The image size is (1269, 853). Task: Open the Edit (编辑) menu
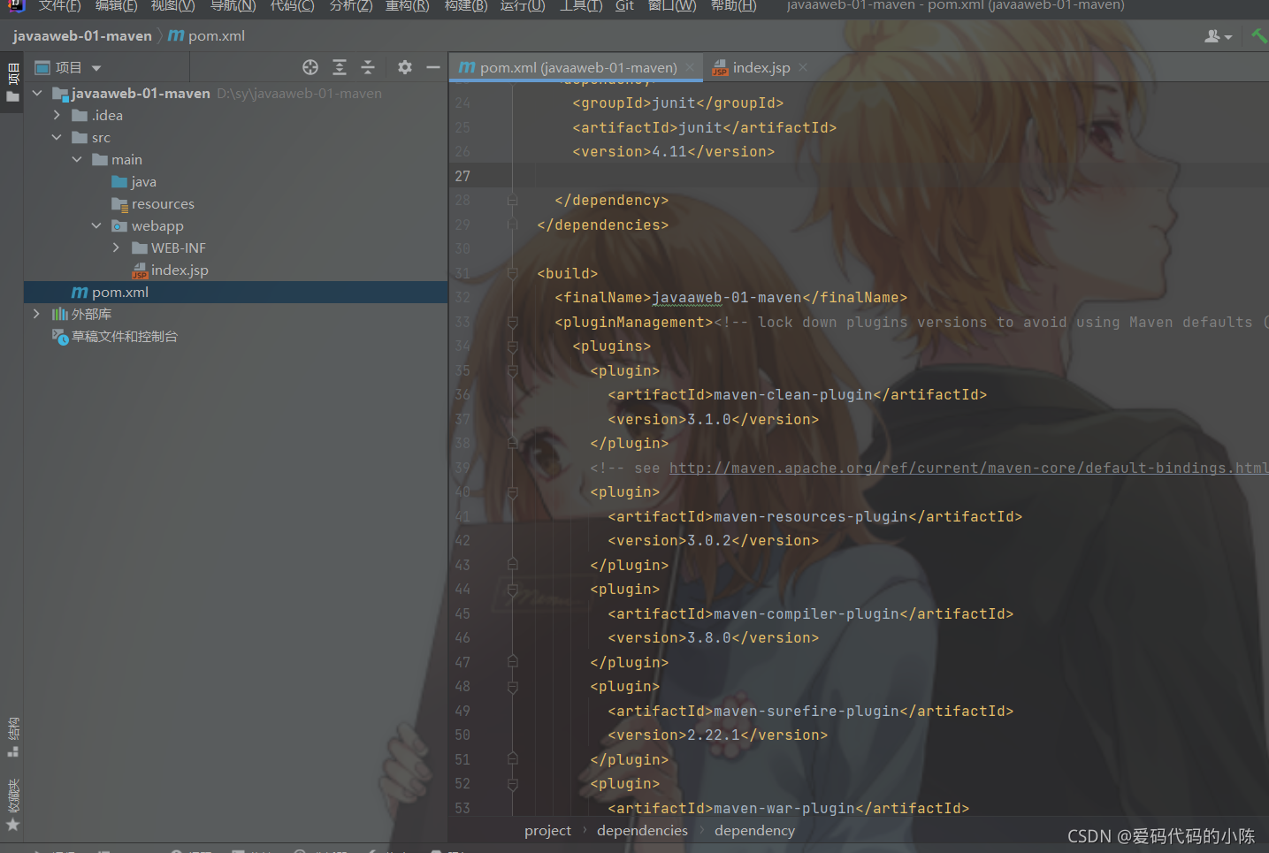click(116, 6)
